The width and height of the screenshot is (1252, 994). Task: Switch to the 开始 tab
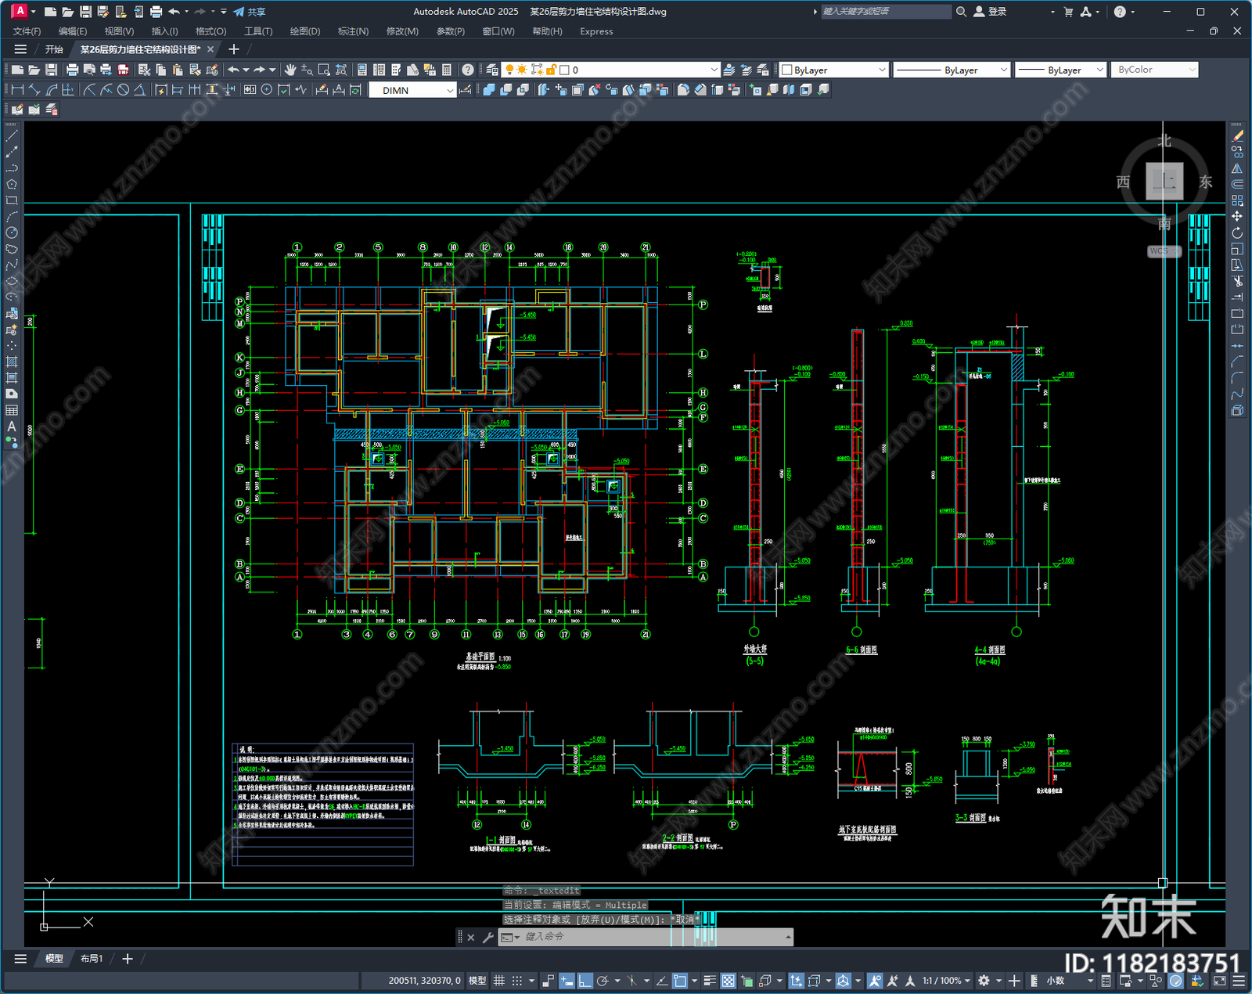(54, 49)
